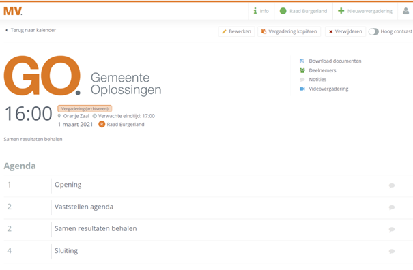Click the Bewerken button
The height and width of the screenshot is (270, 413).
pyautogui.click(x=236, y=31)
